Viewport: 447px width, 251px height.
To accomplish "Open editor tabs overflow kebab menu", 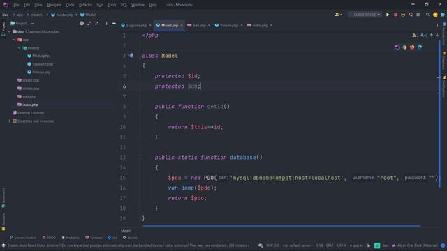I will (438, 25).
